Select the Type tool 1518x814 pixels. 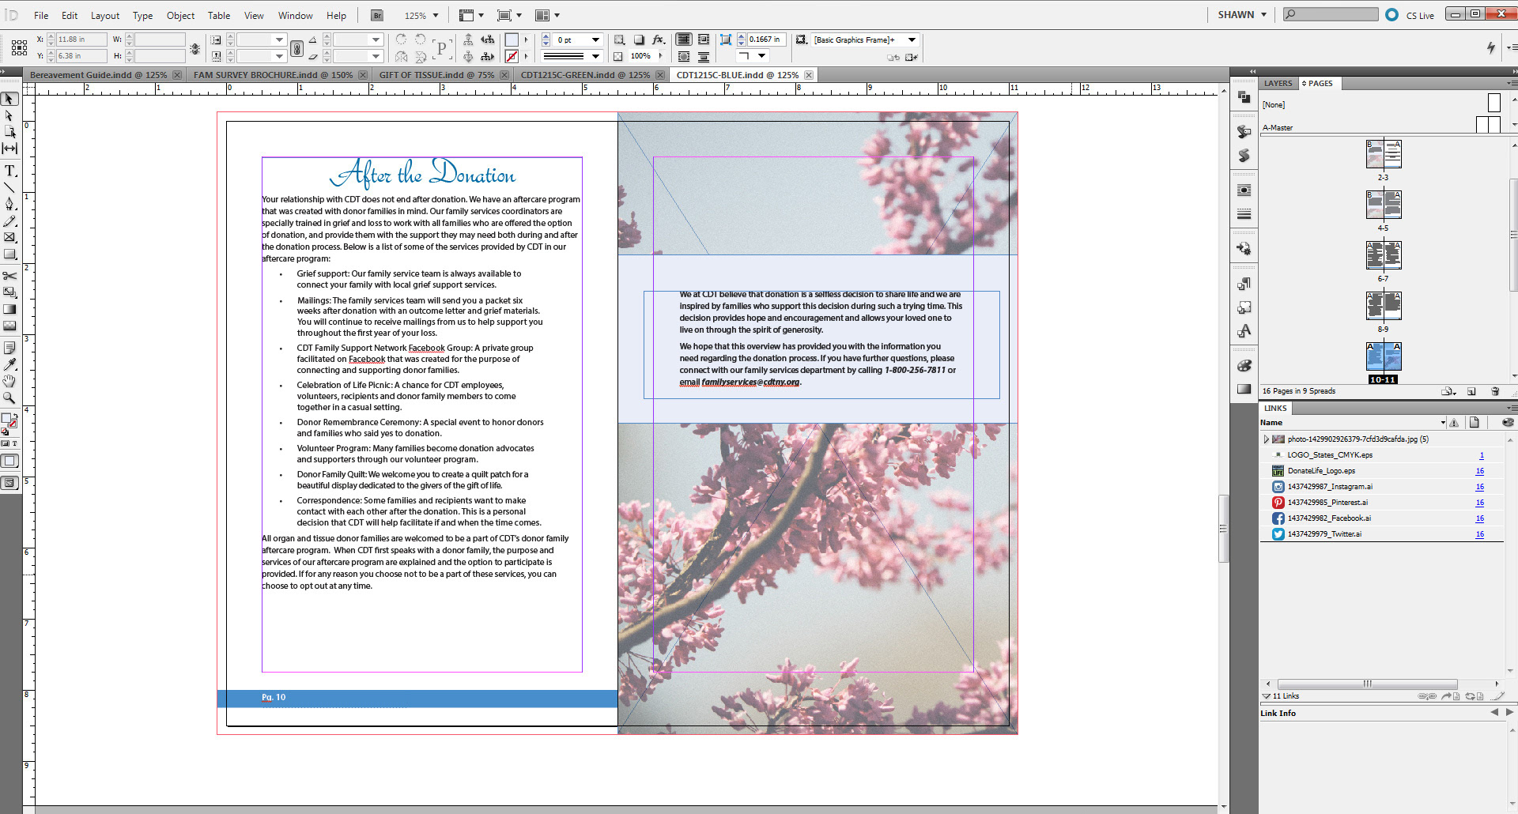coord(9,171)
